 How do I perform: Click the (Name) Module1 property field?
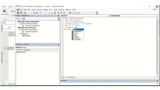(37, 52)
